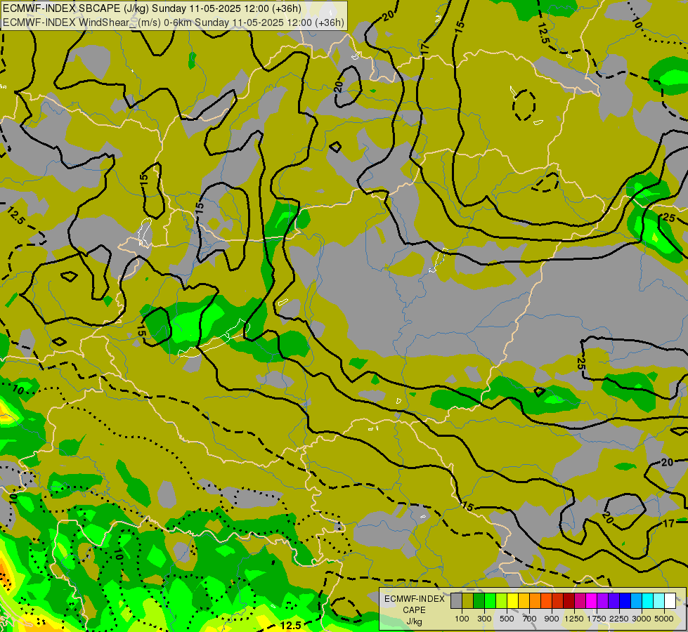Select the 1750 legend scale value
The height and width of the screenshot is (632, 688).
point(597,619)
